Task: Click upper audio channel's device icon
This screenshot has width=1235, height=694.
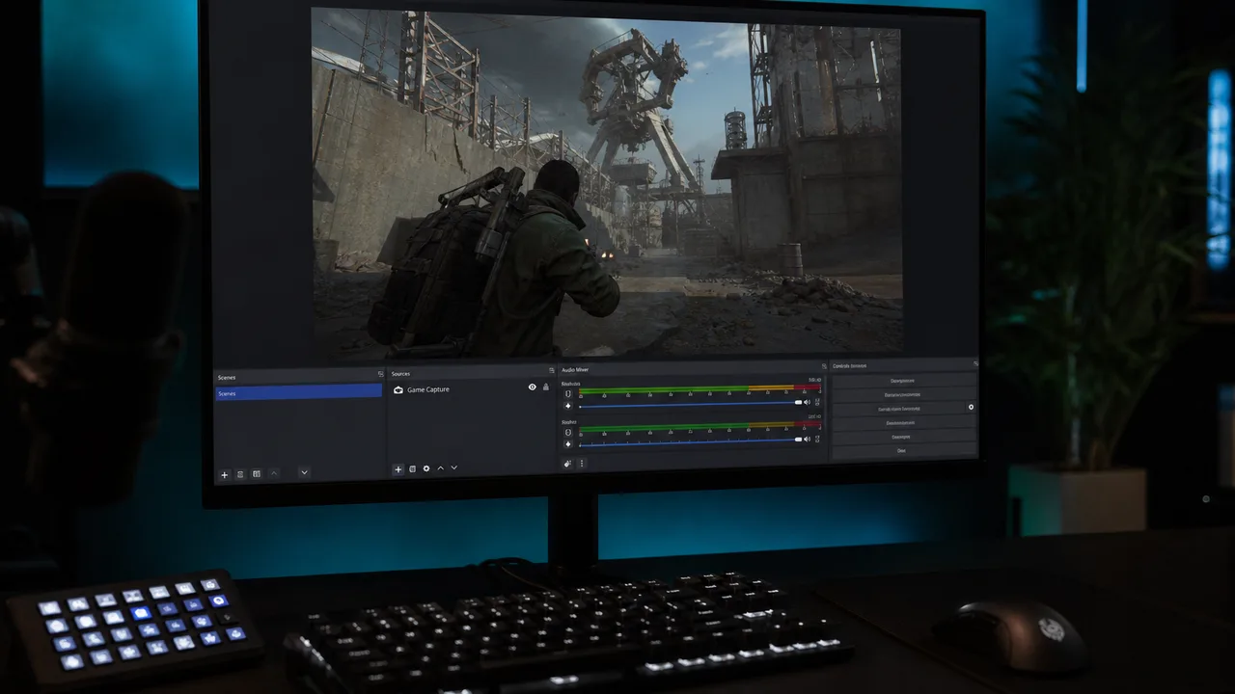Action: click(x=568, y=393)
